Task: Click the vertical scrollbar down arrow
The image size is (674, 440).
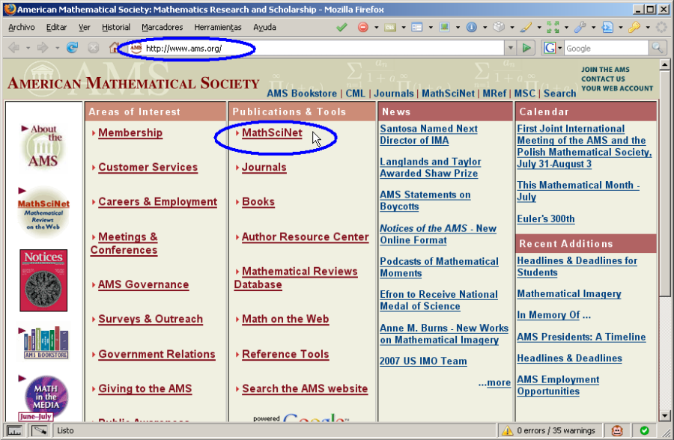Action: click(x=664, y=415)
